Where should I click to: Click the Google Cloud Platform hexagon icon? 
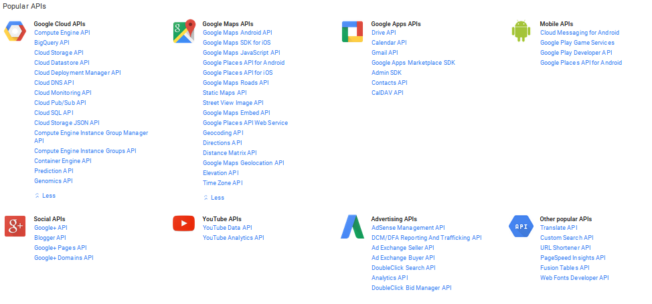click(15, 31)
